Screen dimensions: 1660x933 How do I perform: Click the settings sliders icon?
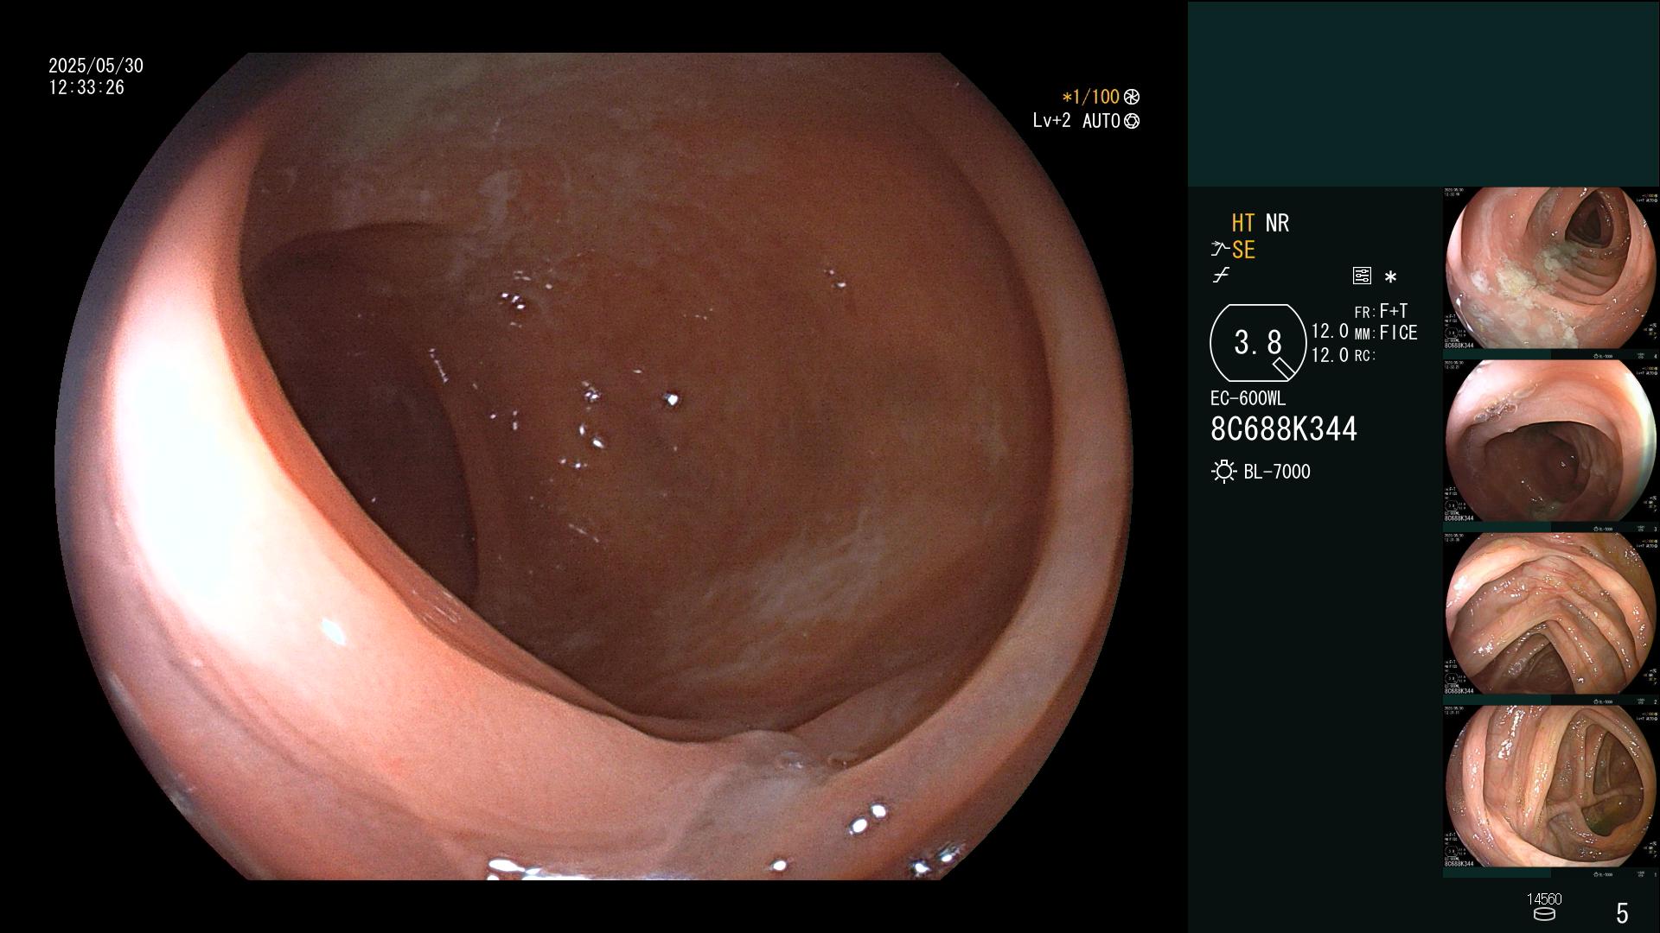tap(1362, 276)
